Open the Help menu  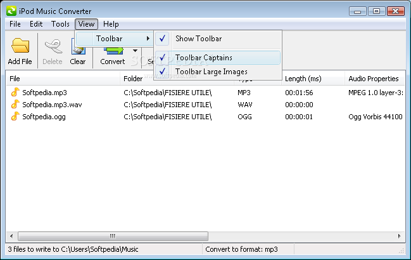[x=111, y=24]
